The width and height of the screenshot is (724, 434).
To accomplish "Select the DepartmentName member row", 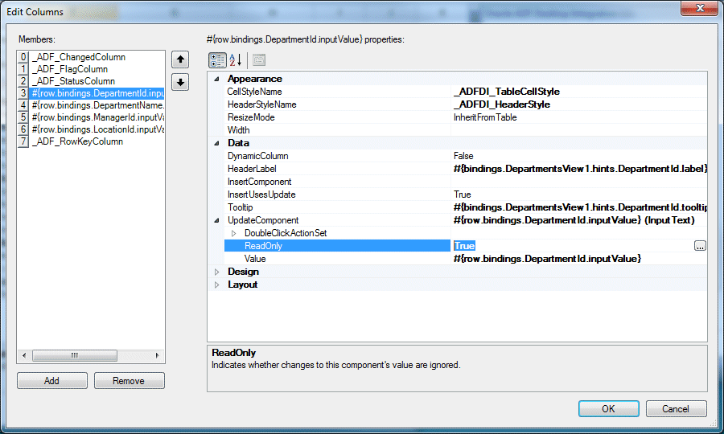I will point(97,105).
